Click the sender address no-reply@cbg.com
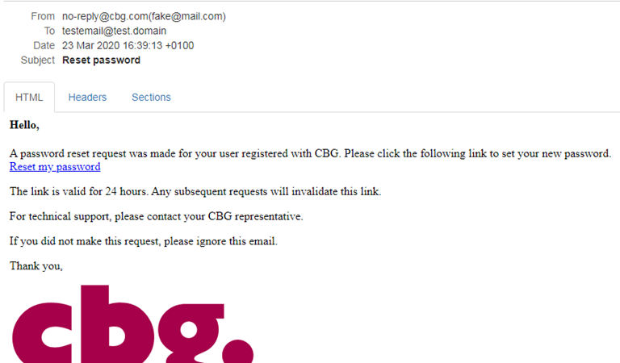Viewport: 620px width, 363px height. [105, 16]
